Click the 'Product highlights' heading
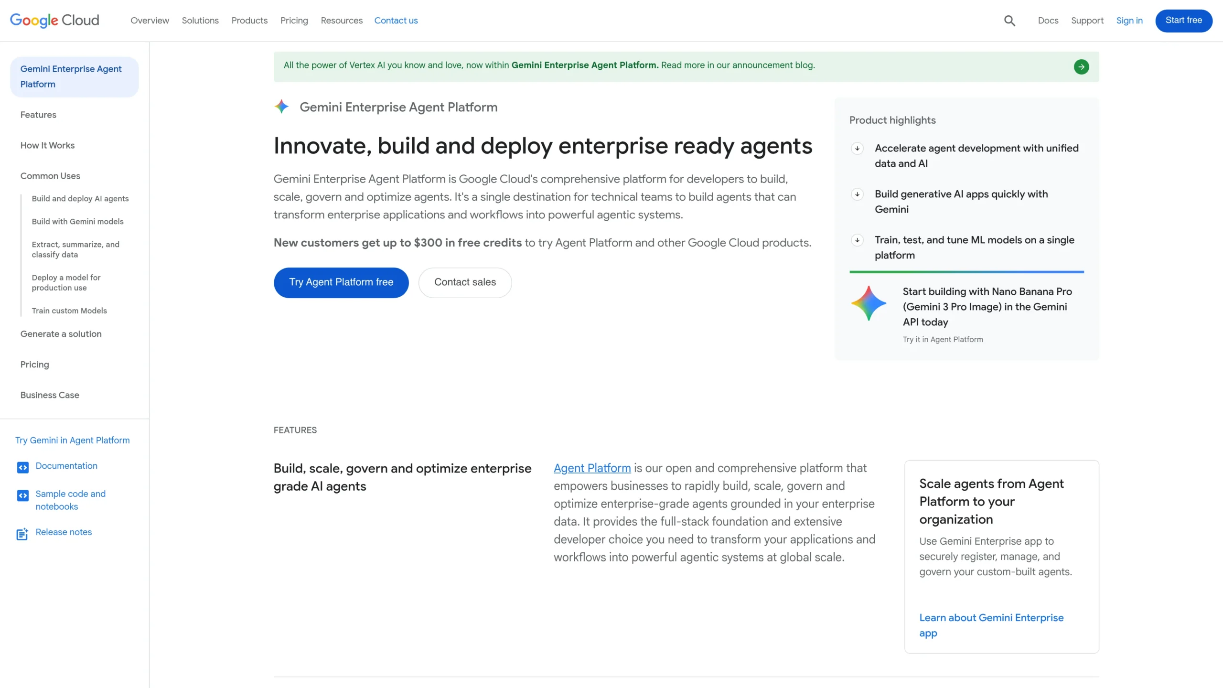 coord(892,120)
